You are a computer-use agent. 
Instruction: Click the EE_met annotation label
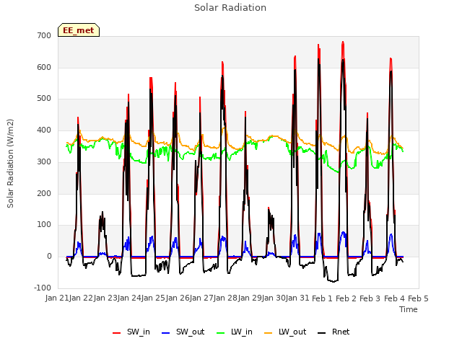pyautogui.click(x=79, y=30)
